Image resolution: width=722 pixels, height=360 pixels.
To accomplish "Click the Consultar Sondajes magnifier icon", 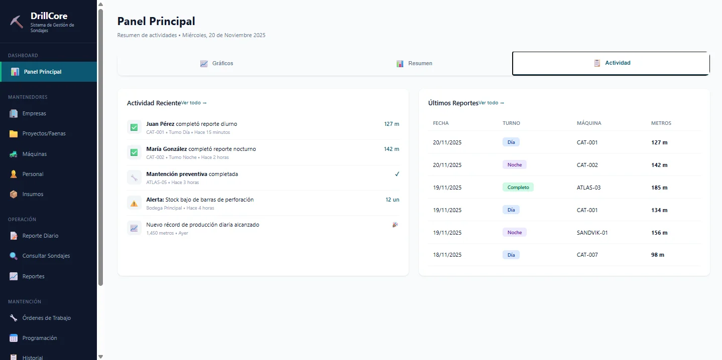I will point(14,256).
